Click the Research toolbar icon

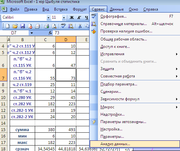pos(71,26)
